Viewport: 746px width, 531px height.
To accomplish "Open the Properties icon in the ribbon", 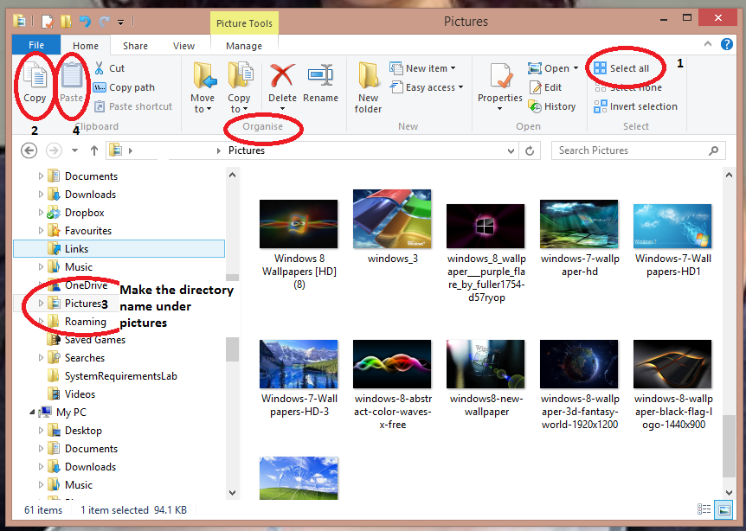I will coord(499,84).
